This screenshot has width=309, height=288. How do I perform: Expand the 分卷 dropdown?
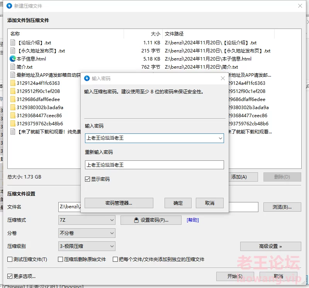(87, 233)
